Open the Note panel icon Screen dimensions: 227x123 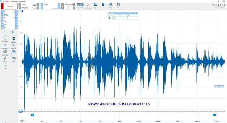coord(5,66)
